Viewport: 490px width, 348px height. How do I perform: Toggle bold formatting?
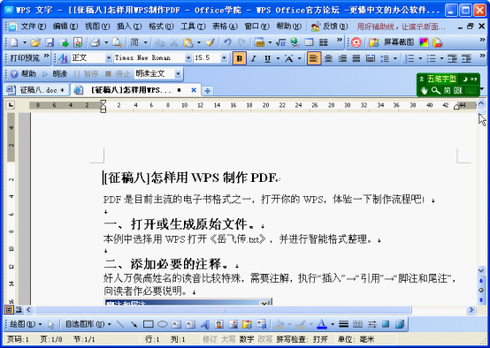click(x=240, y=58)
